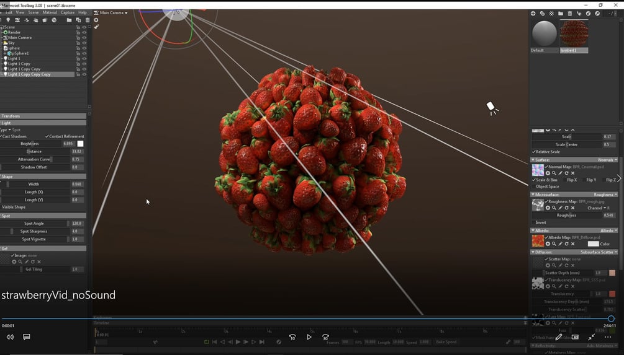This screenshot has height=355, width=624.
Task: Open the light Type Spot dropdown
Action: (x=12, y=130)
